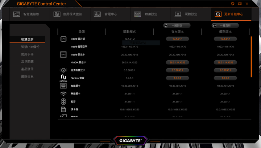Open 產品註冊 in sidebar
Image resolution: width=261 pixels, height=148 pixels.
(27, 69)
